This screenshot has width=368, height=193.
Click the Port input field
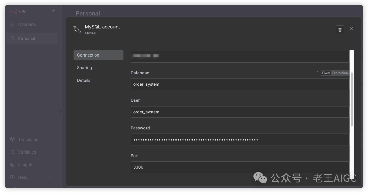click(240, 167)
